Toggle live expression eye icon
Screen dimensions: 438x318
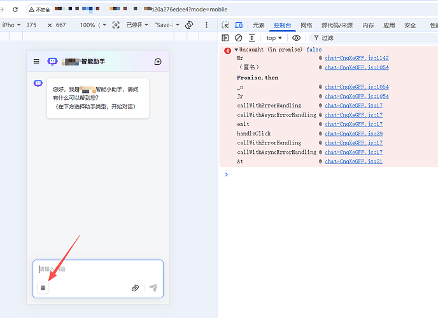pos(297,38)
